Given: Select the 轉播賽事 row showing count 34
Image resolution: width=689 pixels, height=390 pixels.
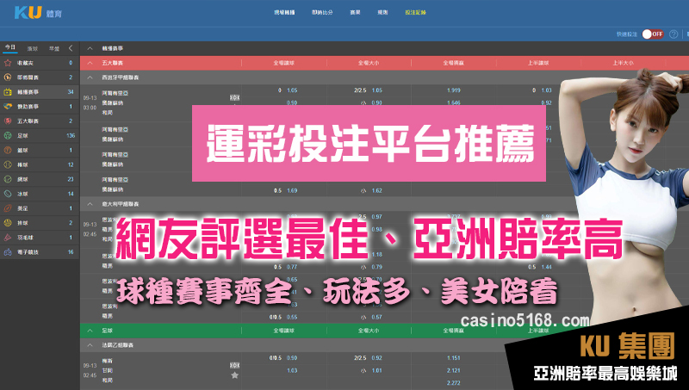Looking at the screenshot, I should tap(40, 92).
